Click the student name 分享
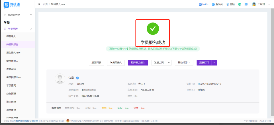Image resolution: width=274 pixels, height=125 pixels. point(71,78)
